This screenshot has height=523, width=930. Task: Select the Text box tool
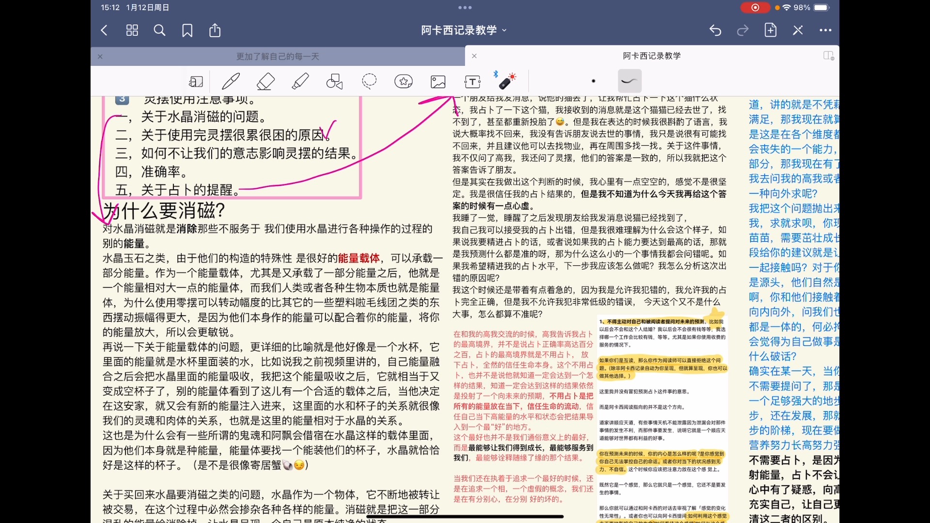tap(472, 81)
